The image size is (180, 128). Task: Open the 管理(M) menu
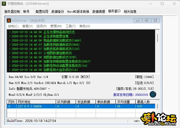pos(56,26)
